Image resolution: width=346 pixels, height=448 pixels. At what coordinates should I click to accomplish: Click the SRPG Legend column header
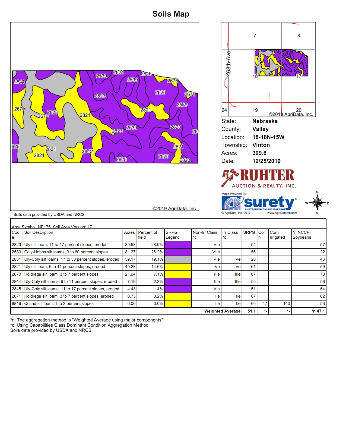pyautogui.click(x=173, y=235)
